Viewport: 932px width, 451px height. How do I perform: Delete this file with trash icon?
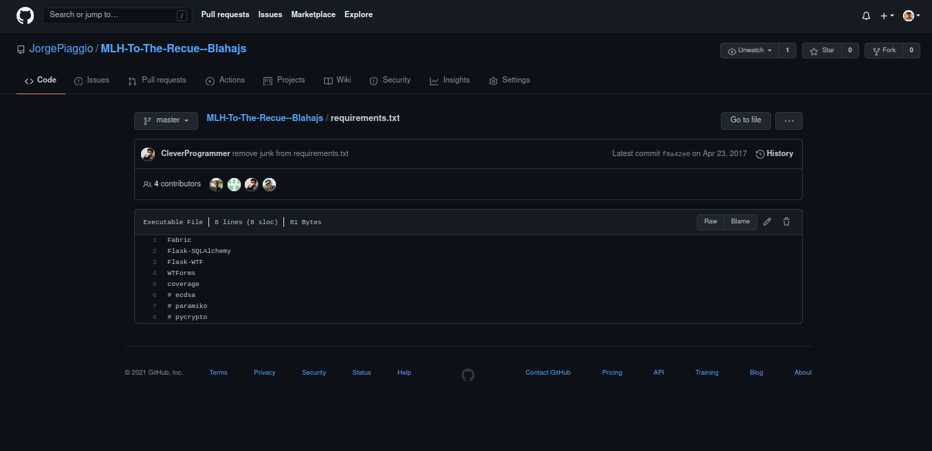[787, 222]
